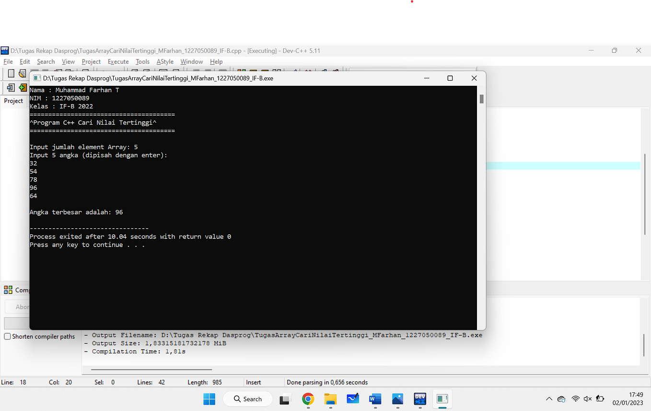This screenshot has width=651, height=411.
Task: Click the console window's title bar icon
Action: tap(36, 78)
